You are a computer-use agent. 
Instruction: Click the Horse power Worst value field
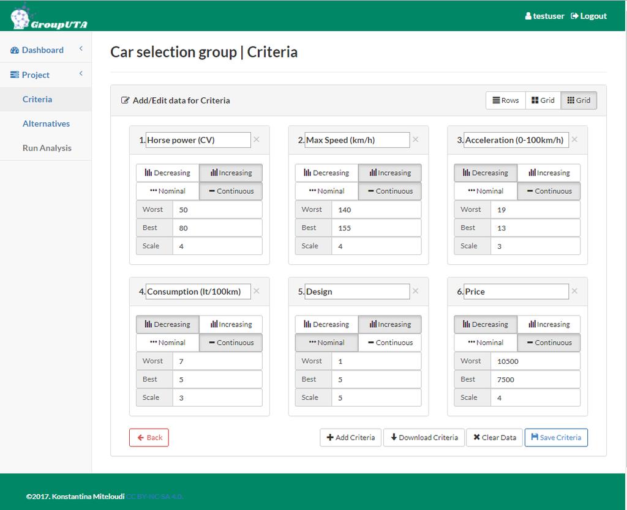point(217,209)
